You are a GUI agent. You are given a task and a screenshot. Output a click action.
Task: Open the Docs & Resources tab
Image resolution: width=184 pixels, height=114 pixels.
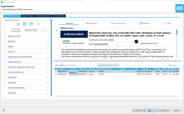click(x=118, y=23)
